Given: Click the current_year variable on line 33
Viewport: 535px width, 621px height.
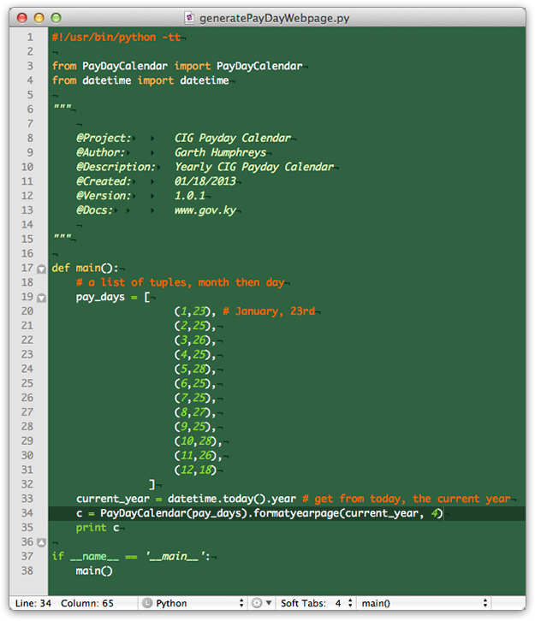Looking at the screenshot, I should point(113,499).
